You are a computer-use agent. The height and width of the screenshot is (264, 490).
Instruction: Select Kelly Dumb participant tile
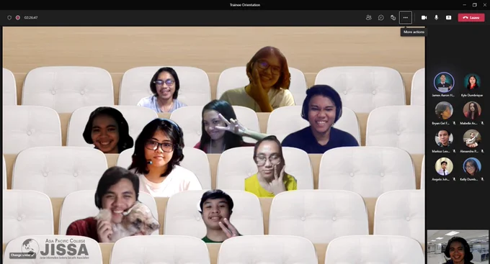[472, 169]
